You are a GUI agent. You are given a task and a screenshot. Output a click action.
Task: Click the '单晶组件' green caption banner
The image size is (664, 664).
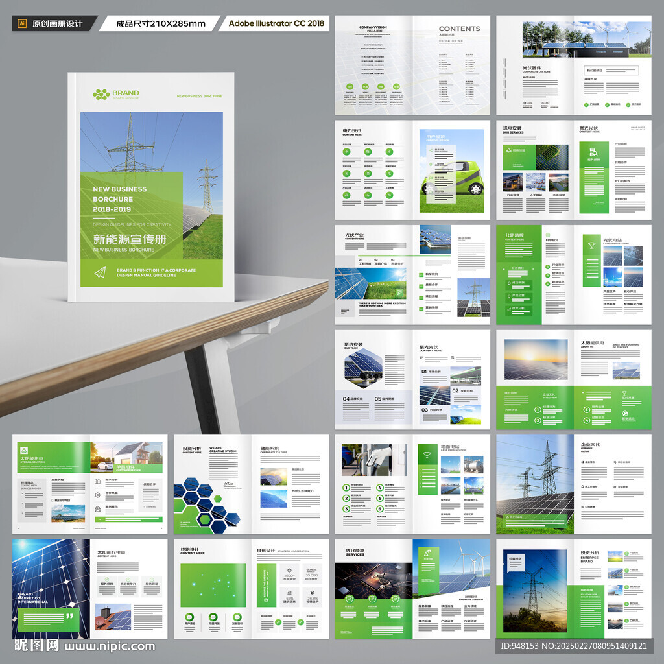[137, 468]
